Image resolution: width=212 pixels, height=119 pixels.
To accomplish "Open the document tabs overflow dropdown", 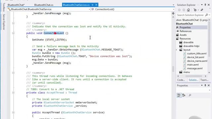I will [174, 5].
